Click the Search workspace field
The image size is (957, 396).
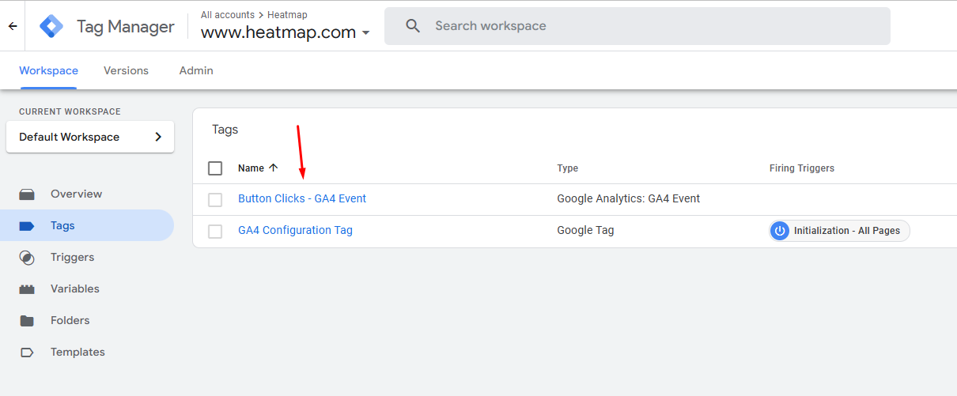(x=637, y=26)
